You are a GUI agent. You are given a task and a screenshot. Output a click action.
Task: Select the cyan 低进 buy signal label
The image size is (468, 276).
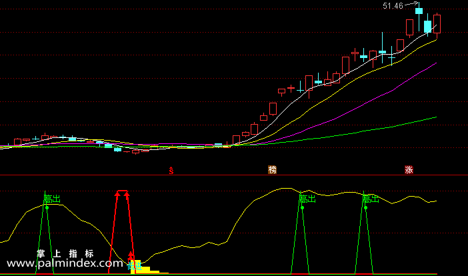(134, 267)
